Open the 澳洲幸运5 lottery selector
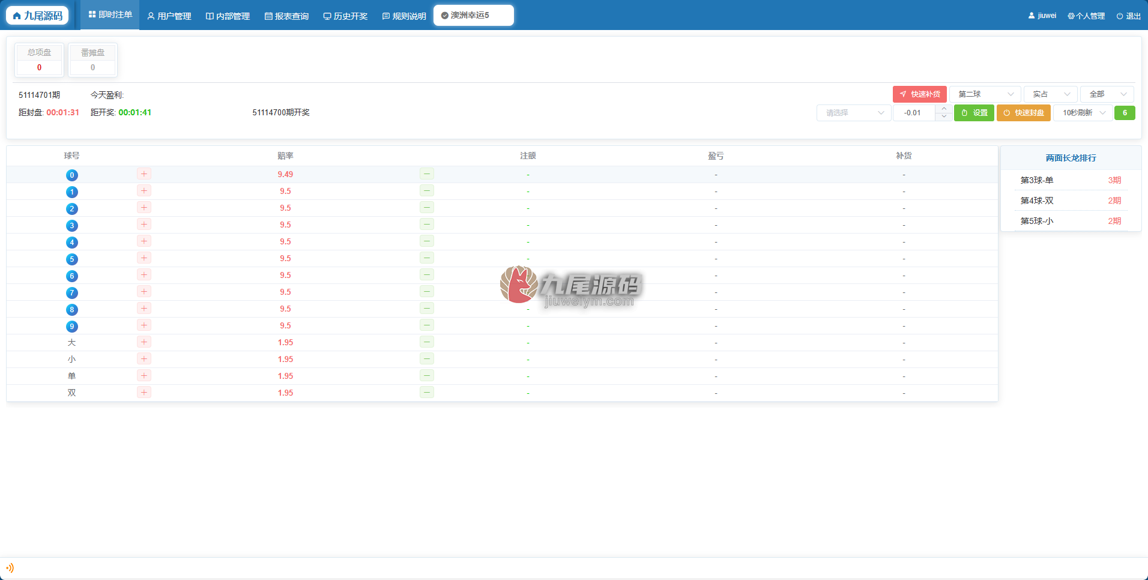 [x=473, y=16]
